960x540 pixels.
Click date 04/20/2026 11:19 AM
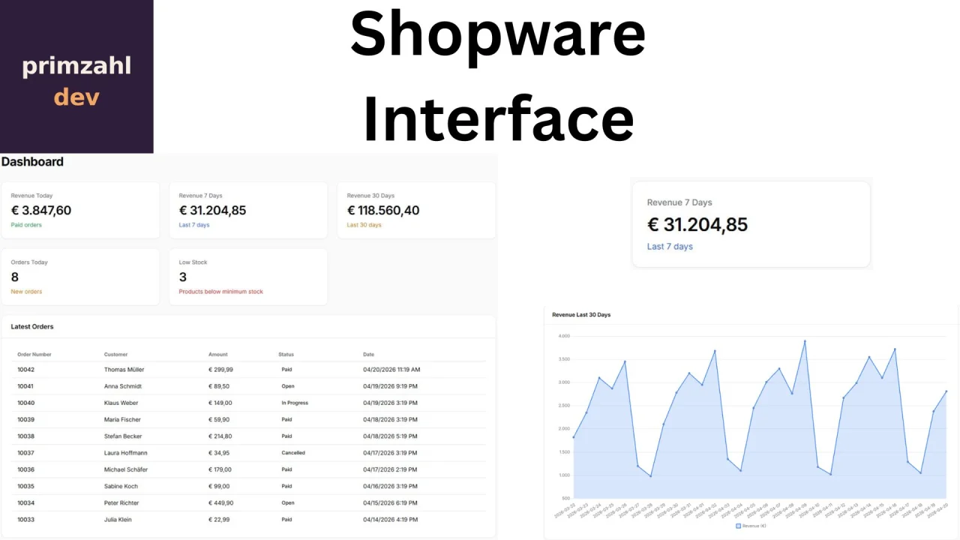[x=391, y=370]
